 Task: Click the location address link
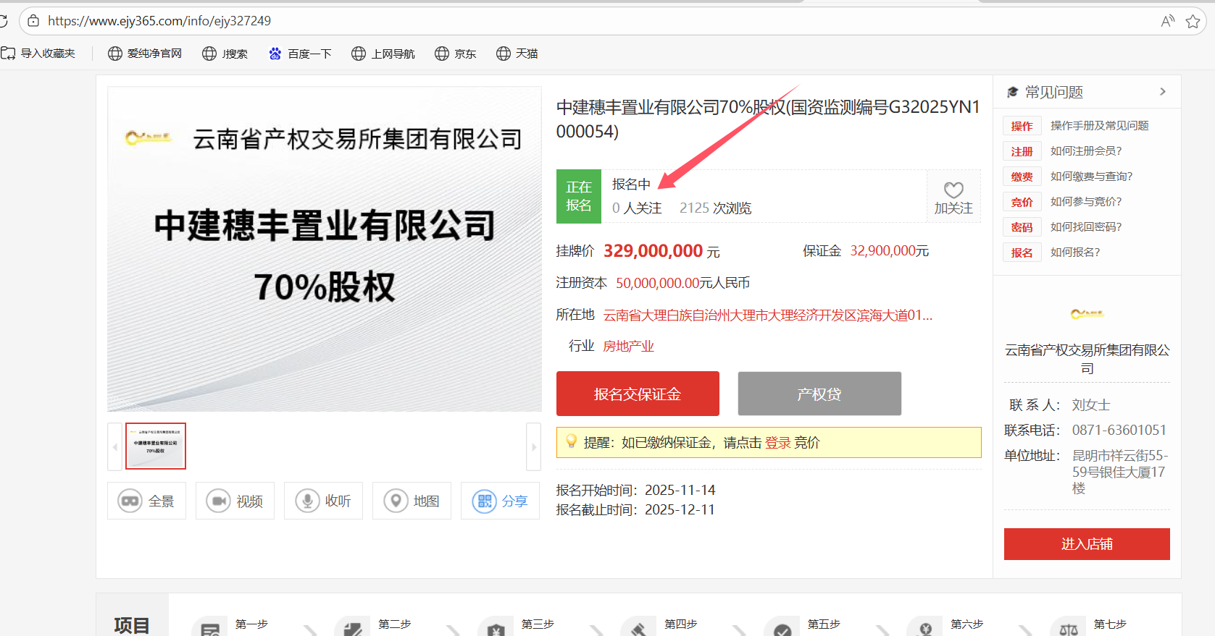(768, 315)
